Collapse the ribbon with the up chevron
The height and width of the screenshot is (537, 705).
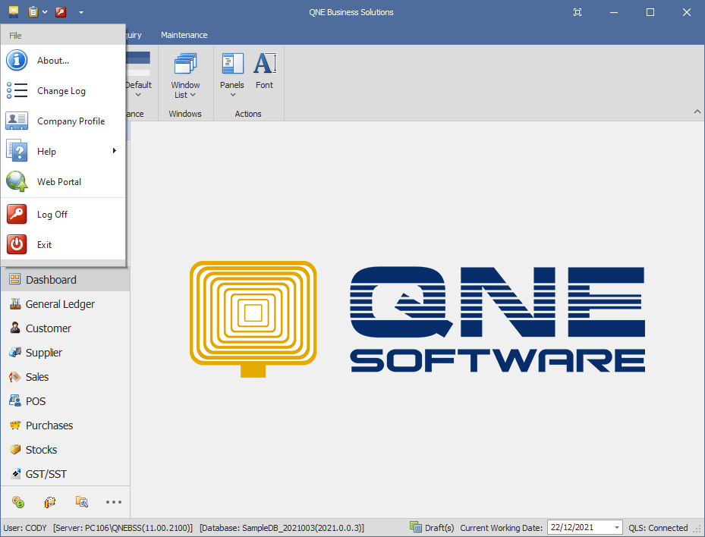coord(697,111)
